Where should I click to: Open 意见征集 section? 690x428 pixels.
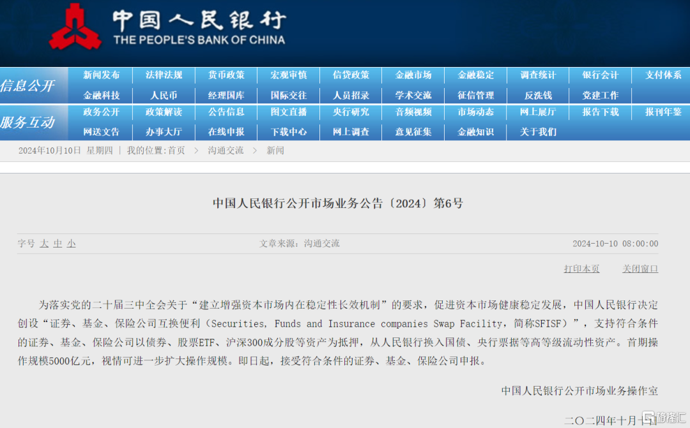[x=413, y=132]
